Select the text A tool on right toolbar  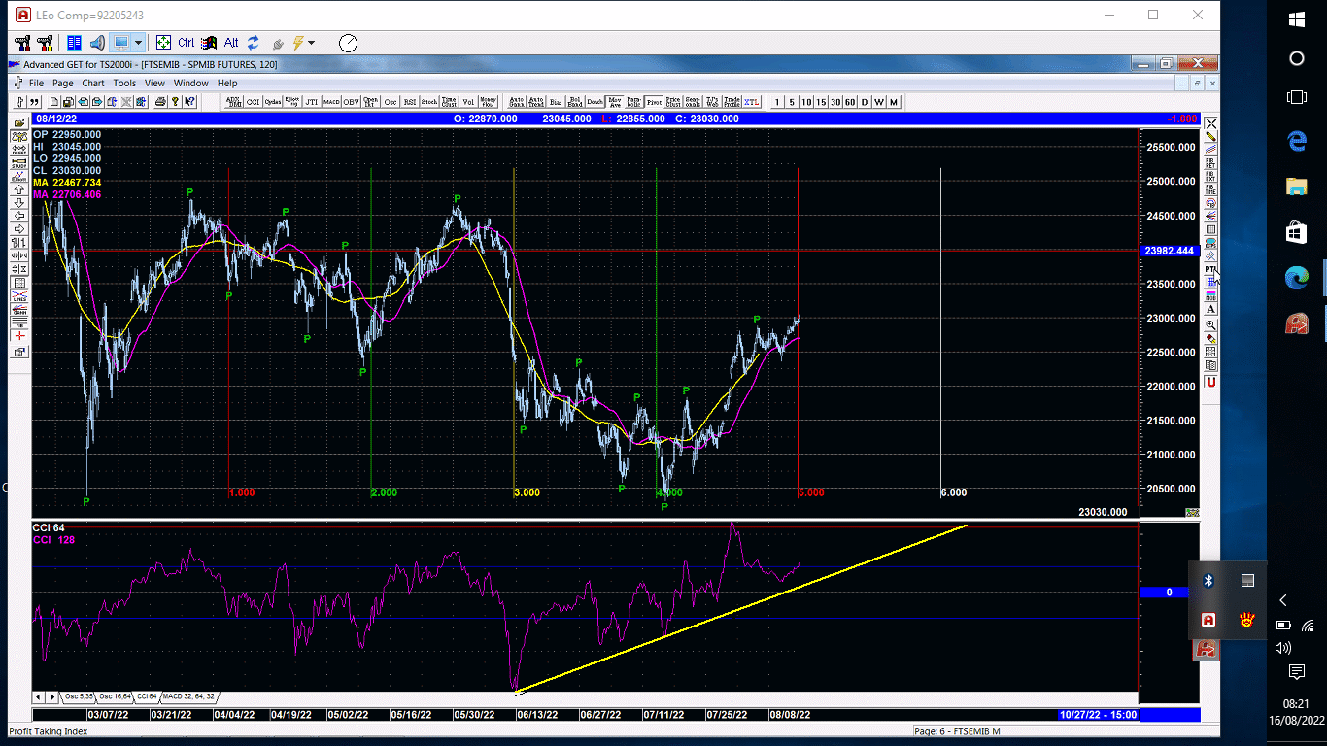(x=1211, y=309)
